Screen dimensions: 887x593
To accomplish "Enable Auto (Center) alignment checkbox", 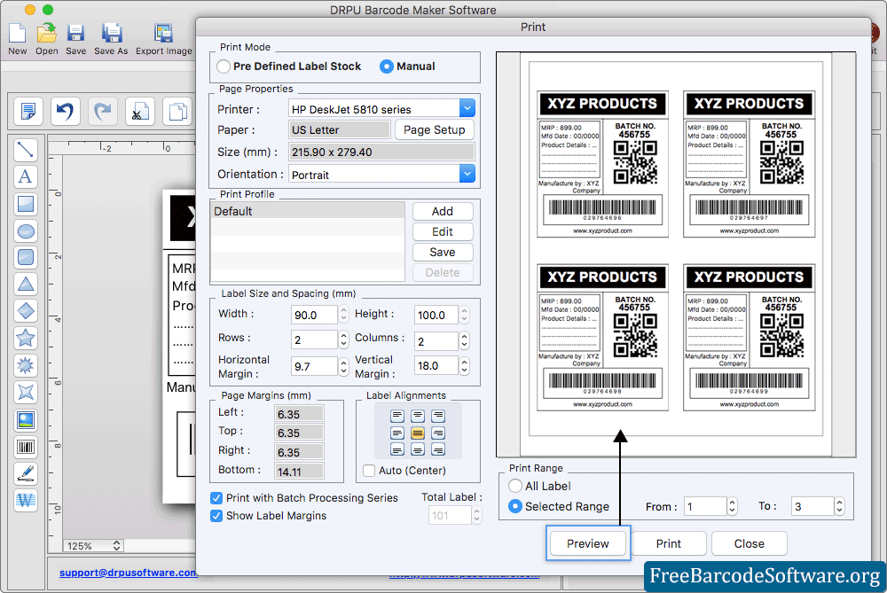I will click(x=369, y=471).
